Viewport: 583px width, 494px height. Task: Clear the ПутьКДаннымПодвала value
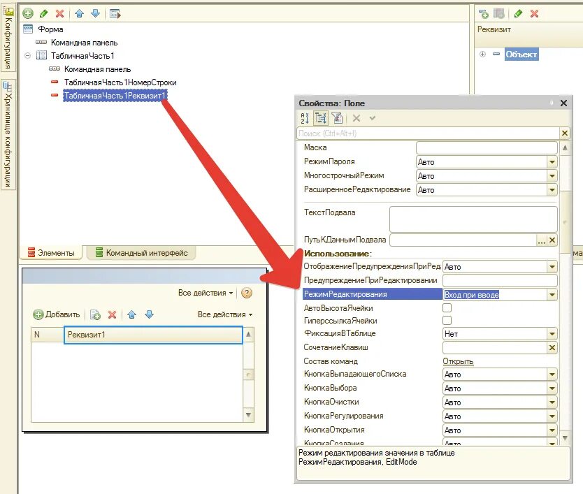coord(552,240)
